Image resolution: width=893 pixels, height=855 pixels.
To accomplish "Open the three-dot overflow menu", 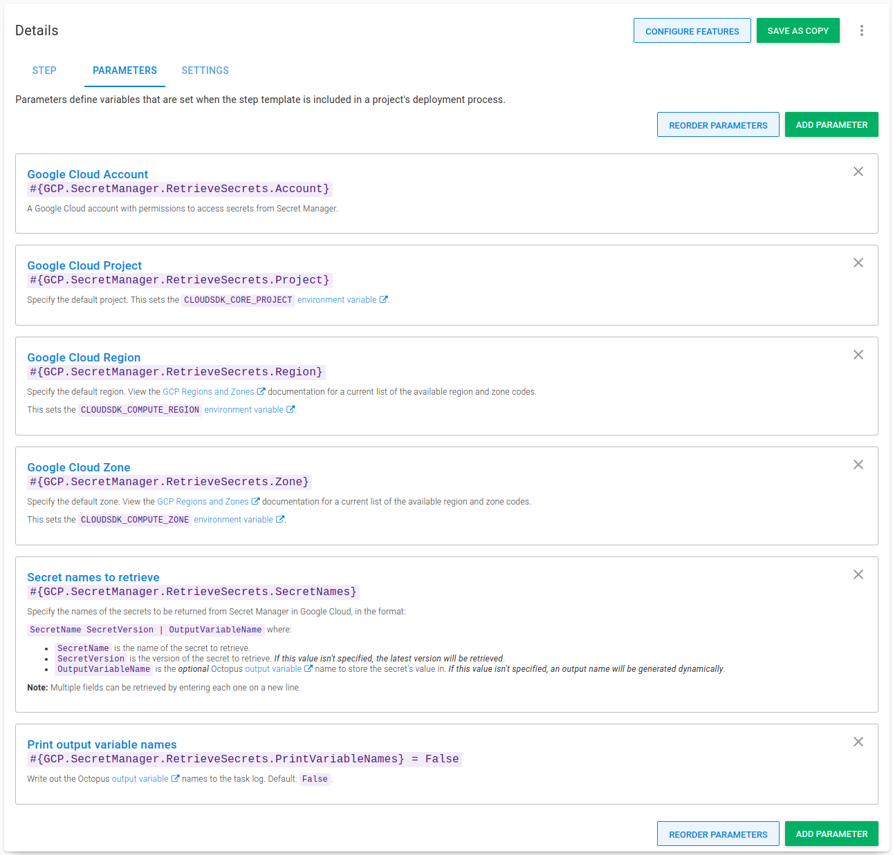I will pos(861,30).
